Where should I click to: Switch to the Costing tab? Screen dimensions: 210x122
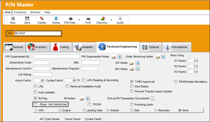click(x=61, y=47)
